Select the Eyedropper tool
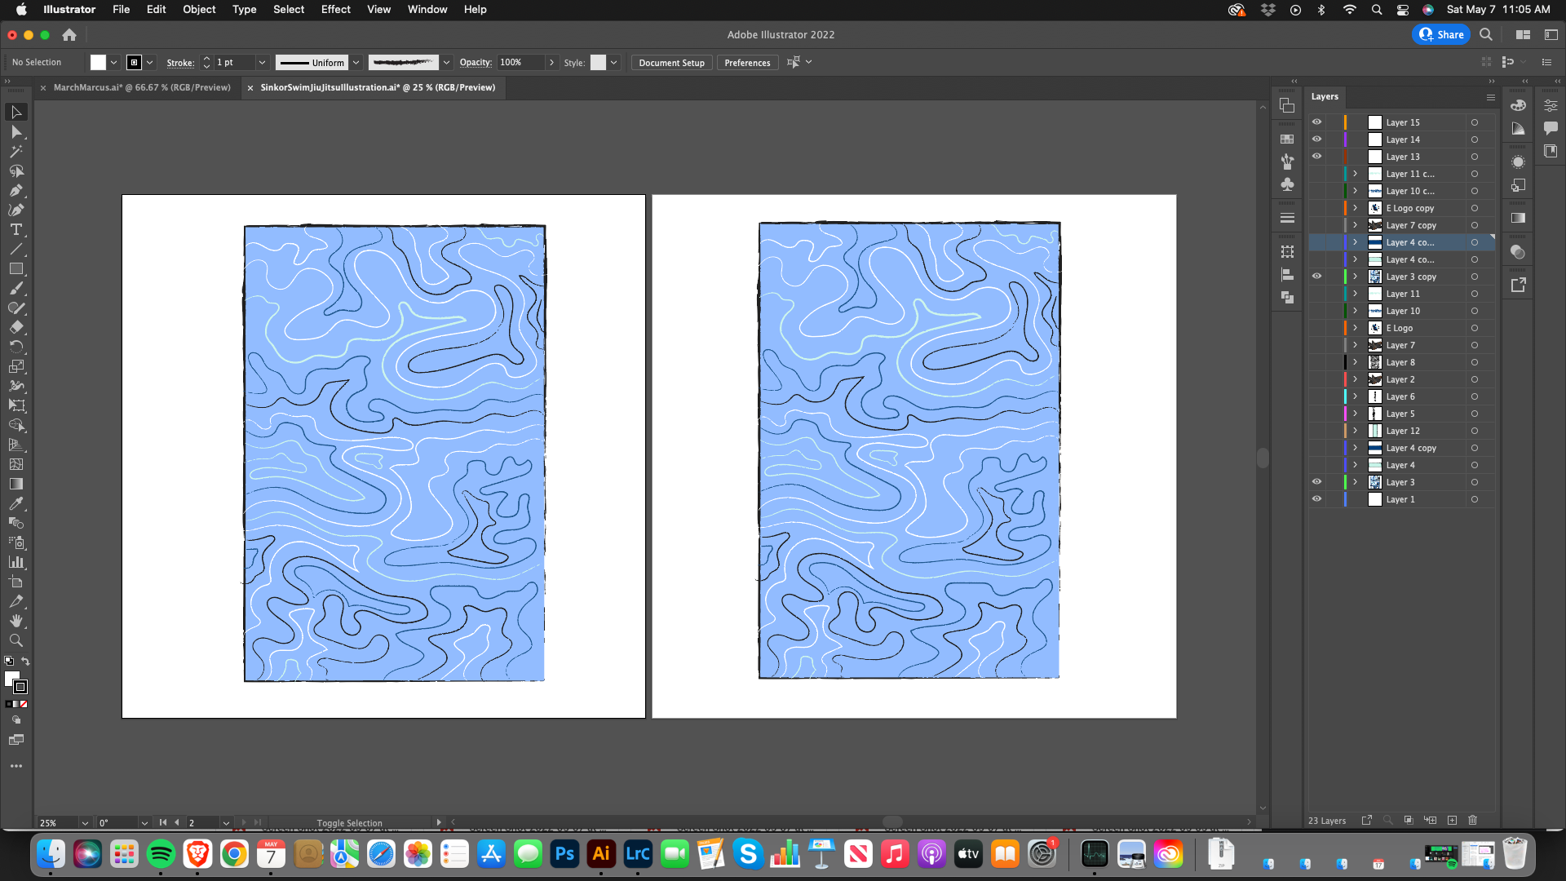1566x881 pixels. point(15,504)
